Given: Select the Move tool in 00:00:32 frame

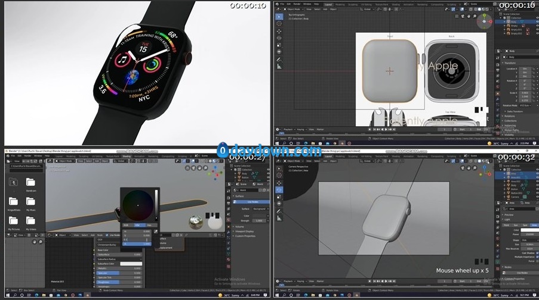Looking at the screenshot, I should pos(279,183).
